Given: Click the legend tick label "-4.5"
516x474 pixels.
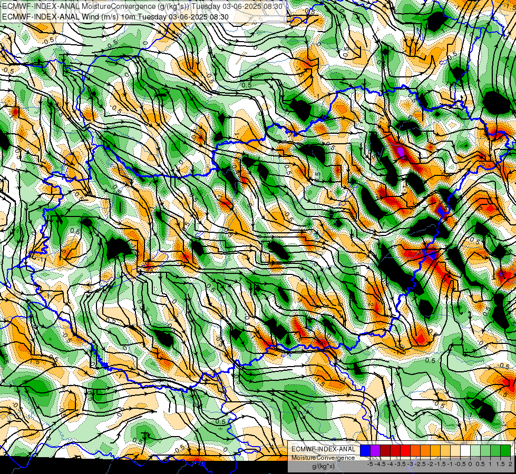Looking at the screenshot, I should pos(380,464).
